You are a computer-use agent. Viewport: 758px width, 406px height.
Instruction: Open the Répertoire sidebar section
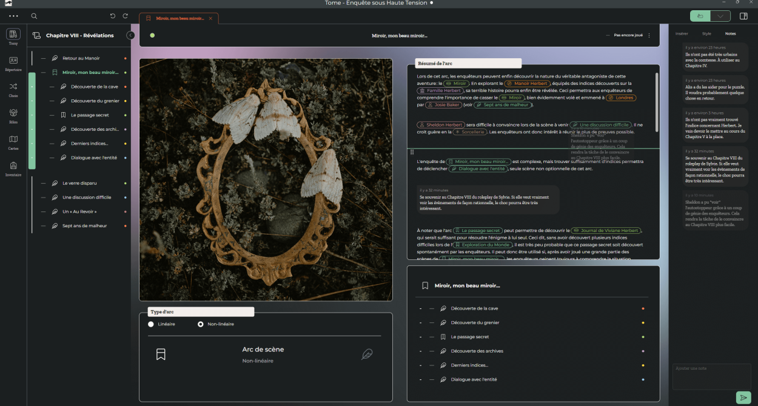click(13, 62)
